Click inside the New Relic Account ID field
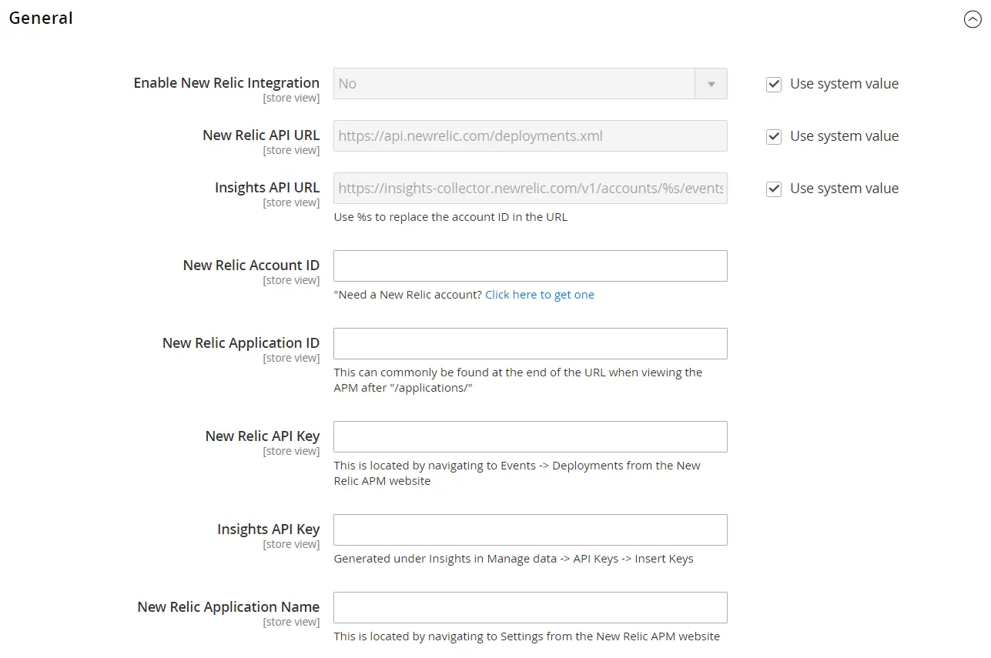 (530, 266)
